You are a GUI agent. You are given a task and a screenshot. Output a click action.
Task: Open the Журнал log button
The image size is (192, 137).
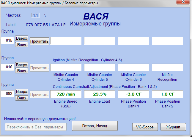point(173,127)
